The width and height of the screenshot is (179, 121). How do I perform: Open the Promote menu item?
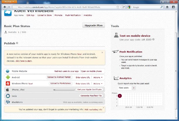[x=58, y=15]
